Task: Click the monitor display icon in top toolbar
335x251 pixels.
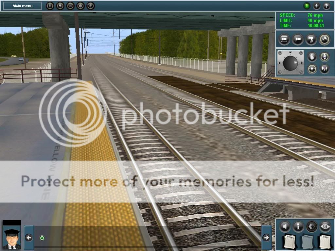Action: pos(60,6)
